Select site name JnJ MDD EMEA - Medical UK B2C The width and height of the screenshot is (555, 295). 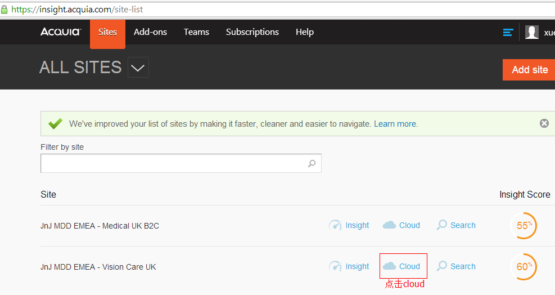(x=100, y=226)
